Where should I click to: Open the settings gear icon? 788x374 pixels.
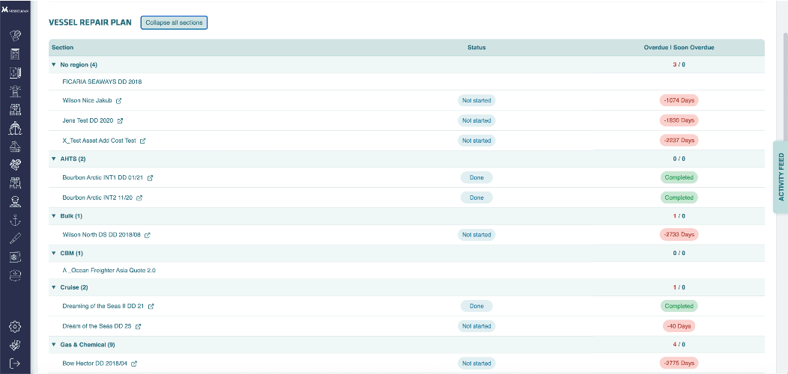pyautogui.click(x=15, y=327)
